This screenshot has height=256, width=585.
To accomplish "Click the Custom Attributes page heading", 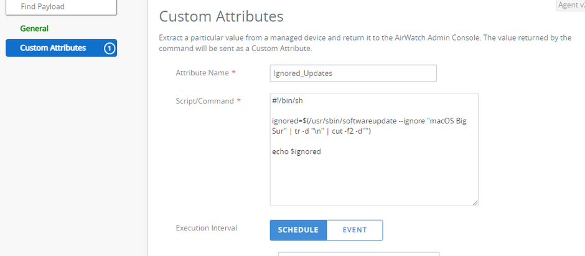I will (x=221, y=17).
